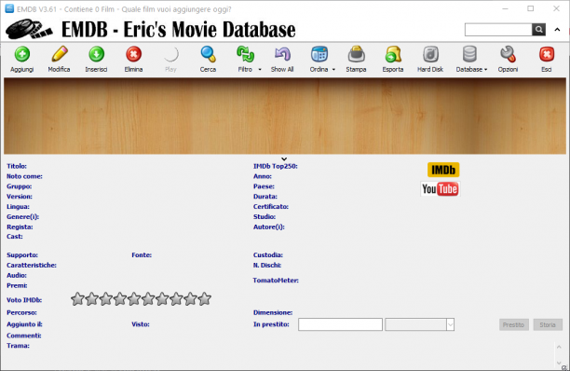Click the Filtro green arrows icon
Viewport: 570px width, 371px height.
[245, 54]
